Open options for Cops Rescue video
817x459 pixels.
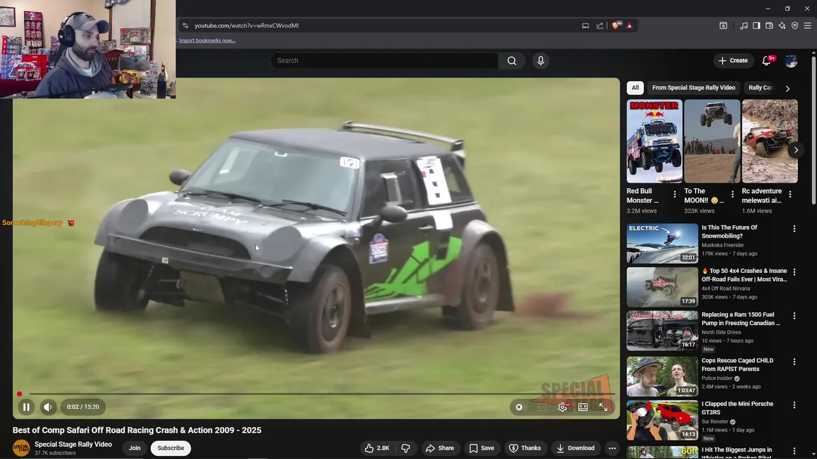[794, 361]
